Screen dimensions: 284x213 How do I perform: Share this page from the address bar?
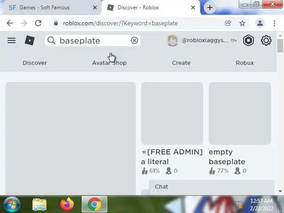point(228,23)
